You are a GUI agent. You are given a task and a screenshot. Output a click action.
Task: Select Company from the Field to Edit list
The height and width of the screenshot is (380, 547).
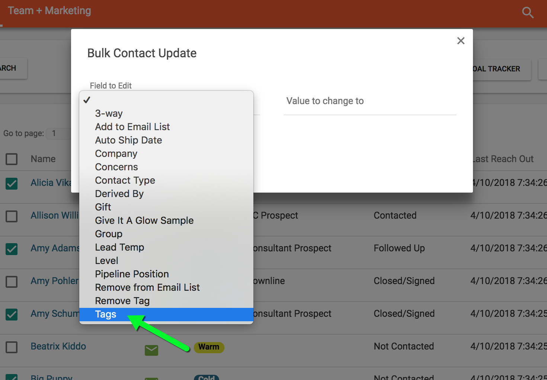coord(116,153)
